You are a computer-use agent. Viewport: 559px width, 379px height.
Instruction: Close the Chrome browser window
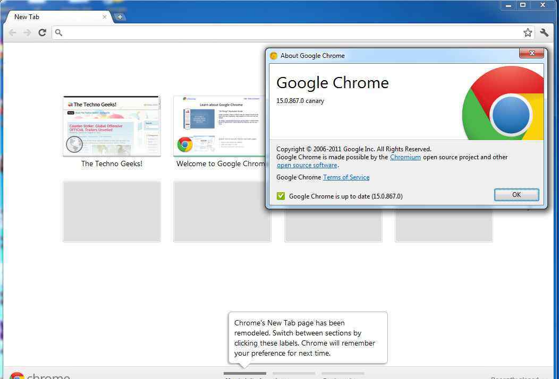(543, 5)
